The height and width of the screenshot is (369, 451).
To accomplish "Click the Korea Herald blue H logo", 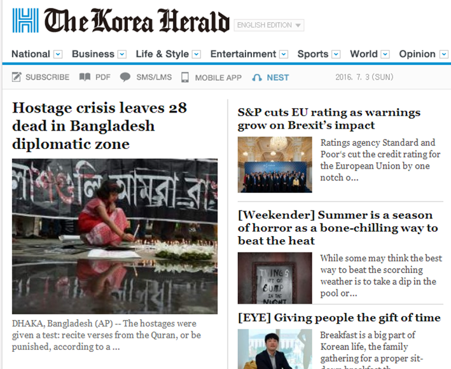I will pos(25,20).
